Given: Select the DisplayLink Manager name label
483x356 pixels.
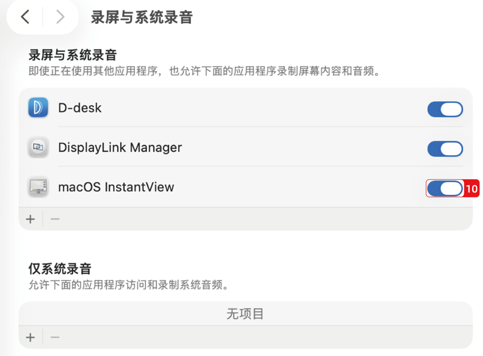Looking at the screenshot, I should [120, 147].
